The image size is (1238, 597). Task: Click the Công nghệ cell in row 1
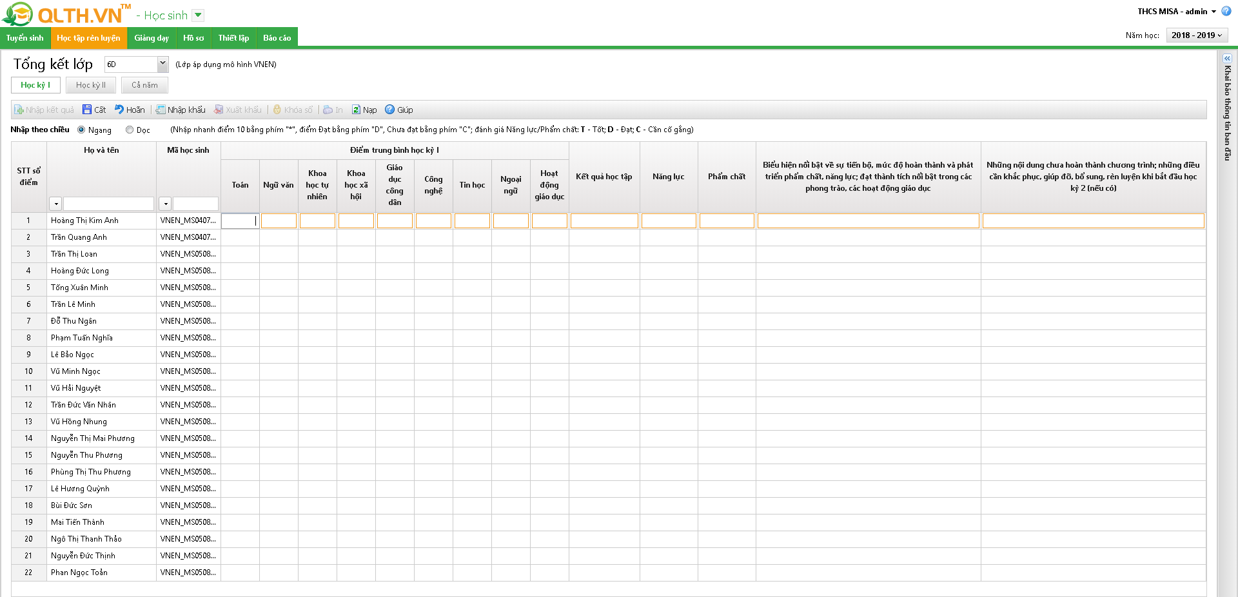(433, 221)
